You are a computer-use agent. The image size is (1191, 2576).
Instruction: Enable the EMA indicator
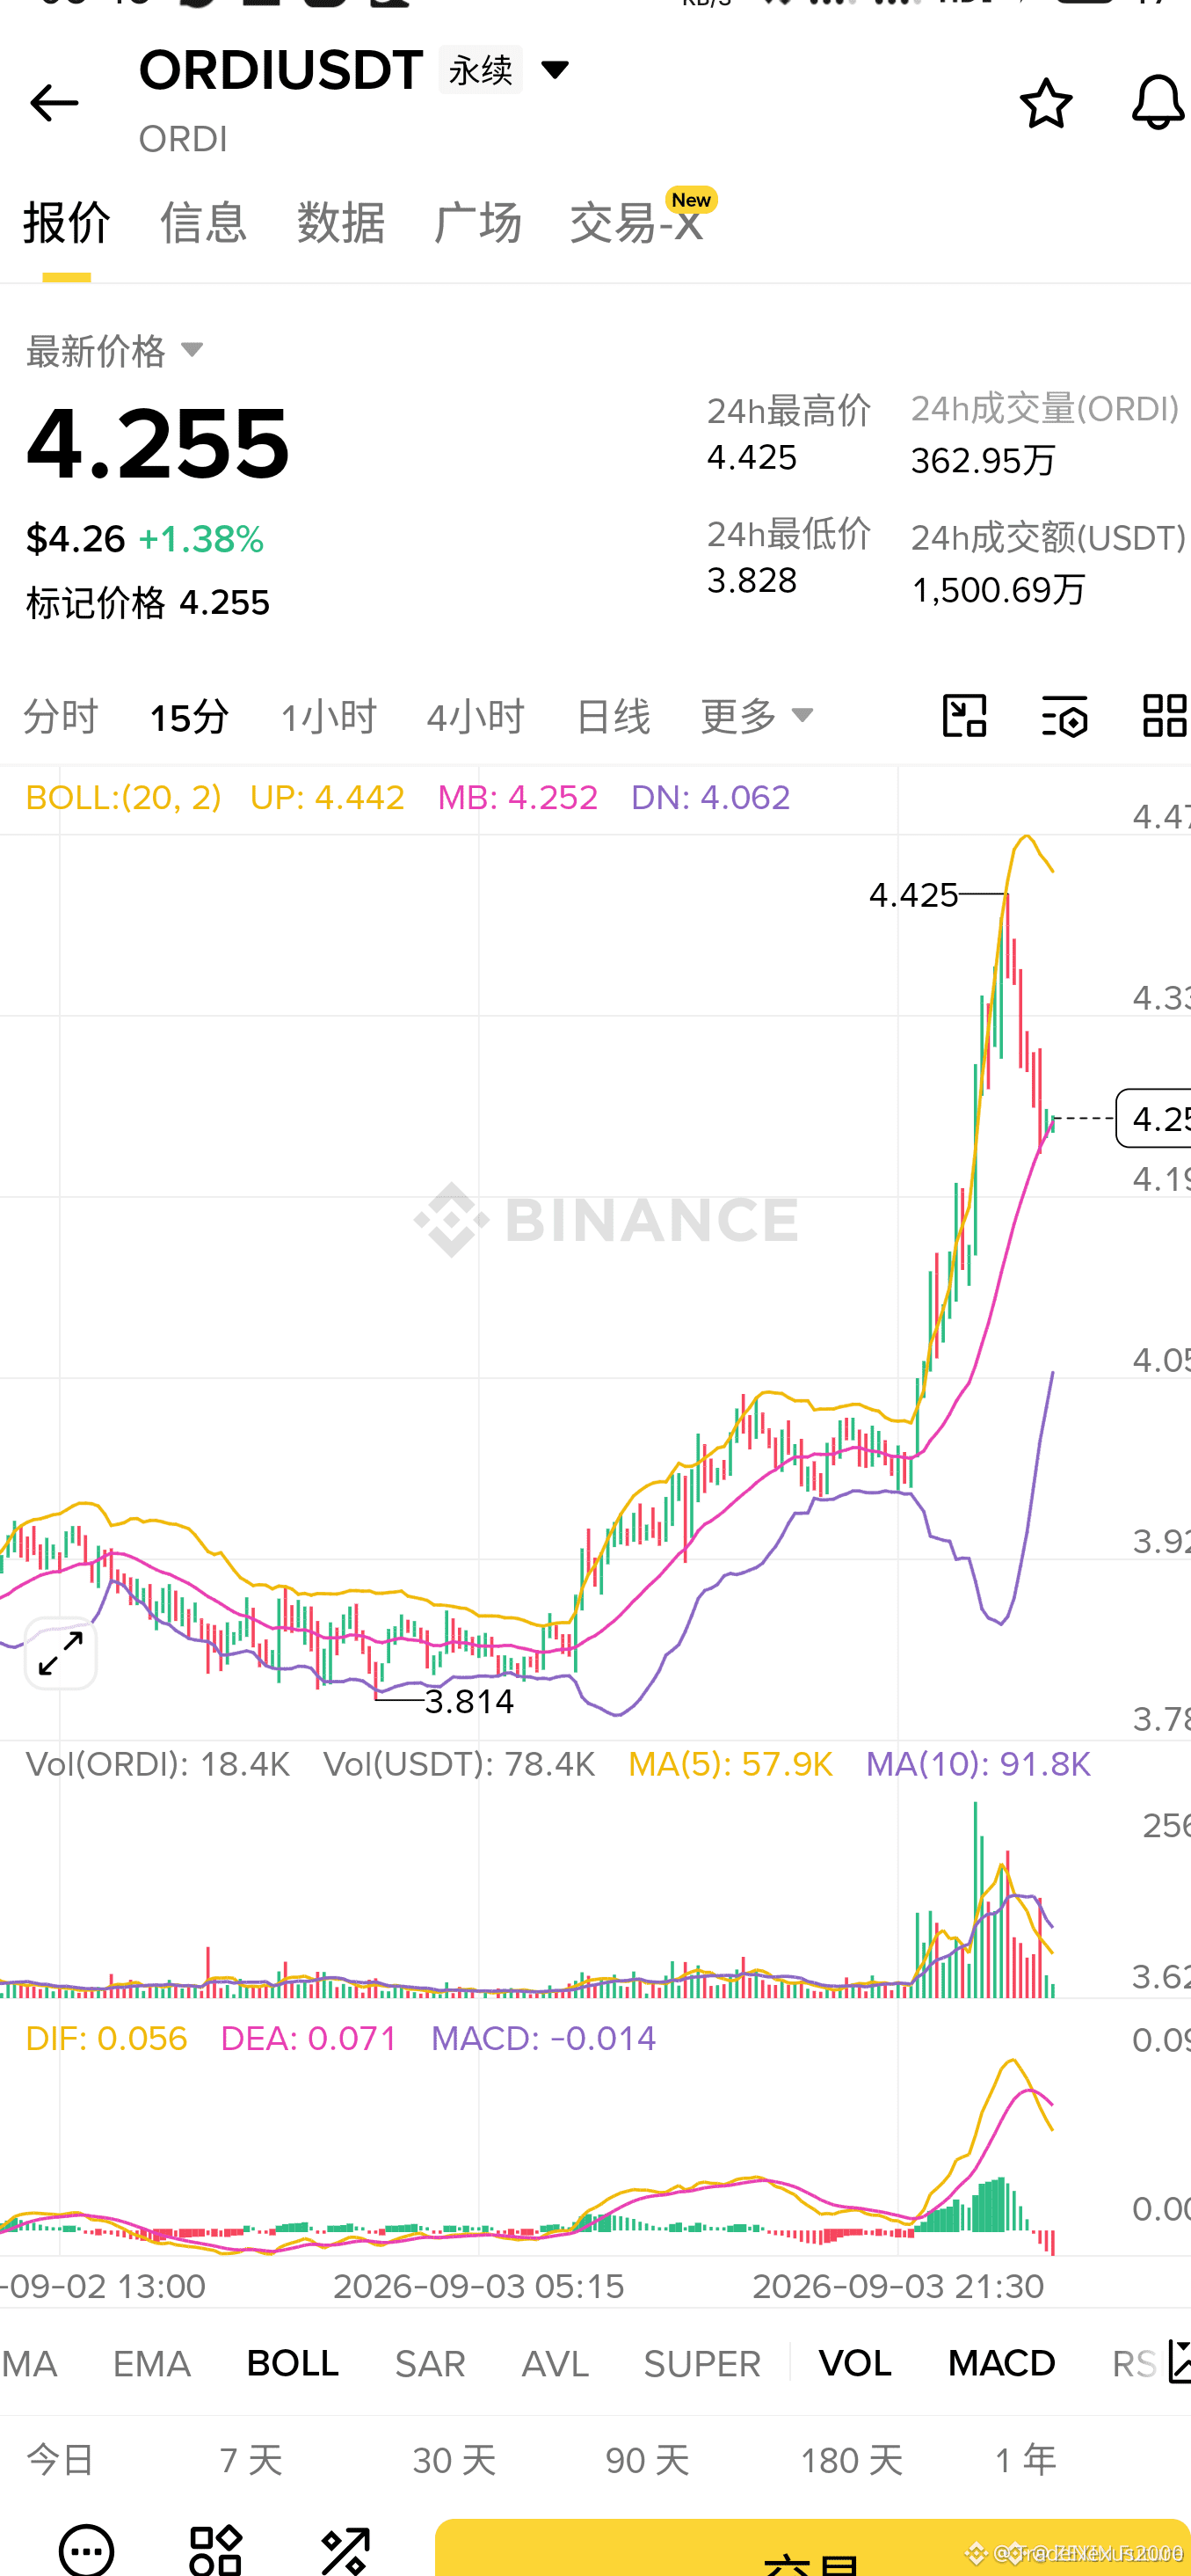click(152, 2363)
